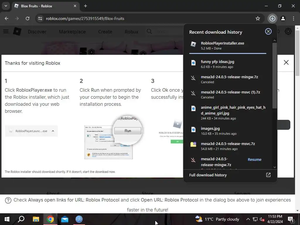Expand the RobloxPlayerLauncher.exe chevron
300x225 pixels.
pos(53,131)
